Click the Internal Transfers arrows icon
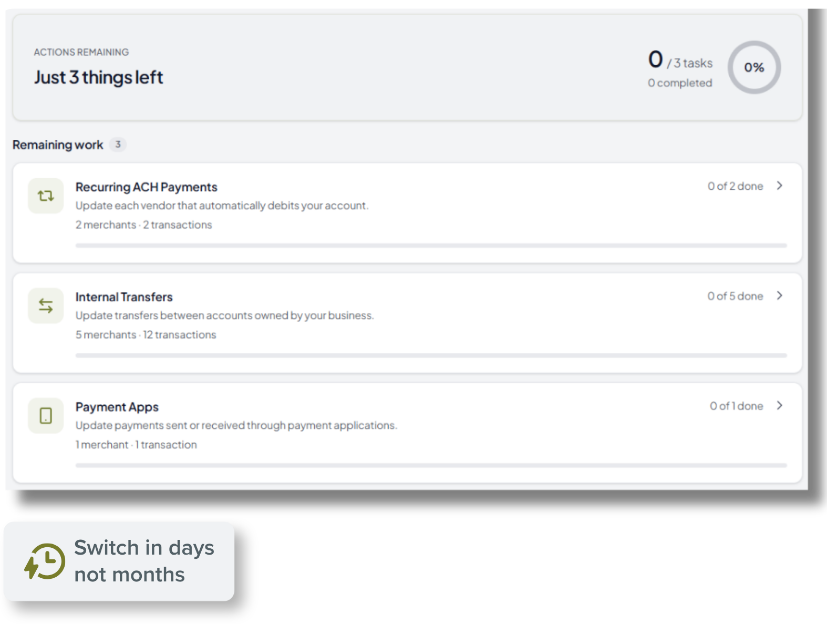827x624 pixels. (x=46, y=306)
